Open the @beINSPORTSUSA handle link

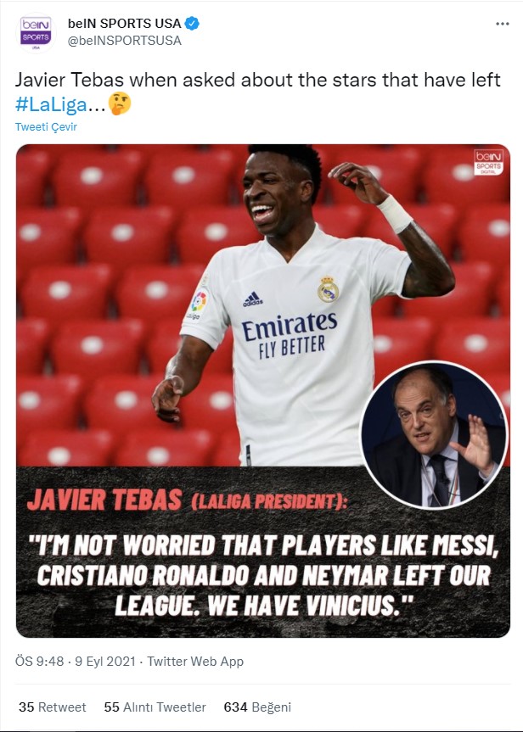tap(124, 41)
